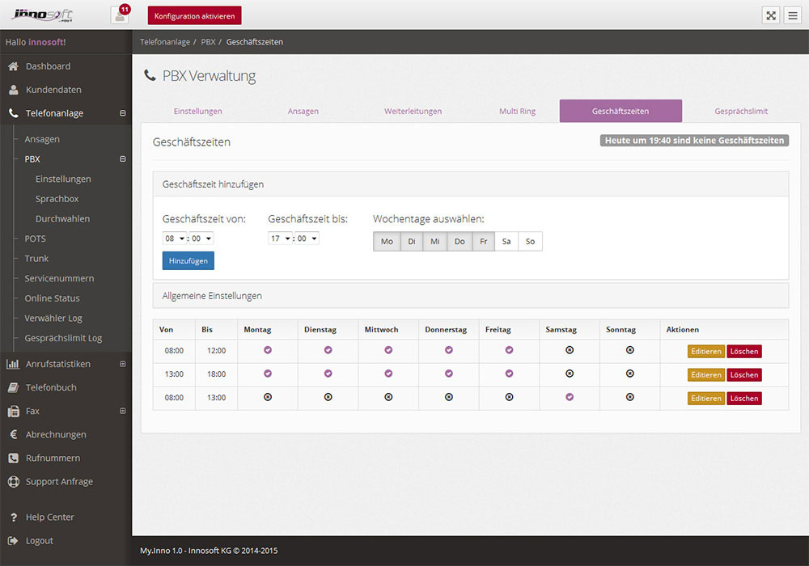Switch to the Ansagen tab
The width and height of the screenshot is (809, 566).
[x=303, y=111]
